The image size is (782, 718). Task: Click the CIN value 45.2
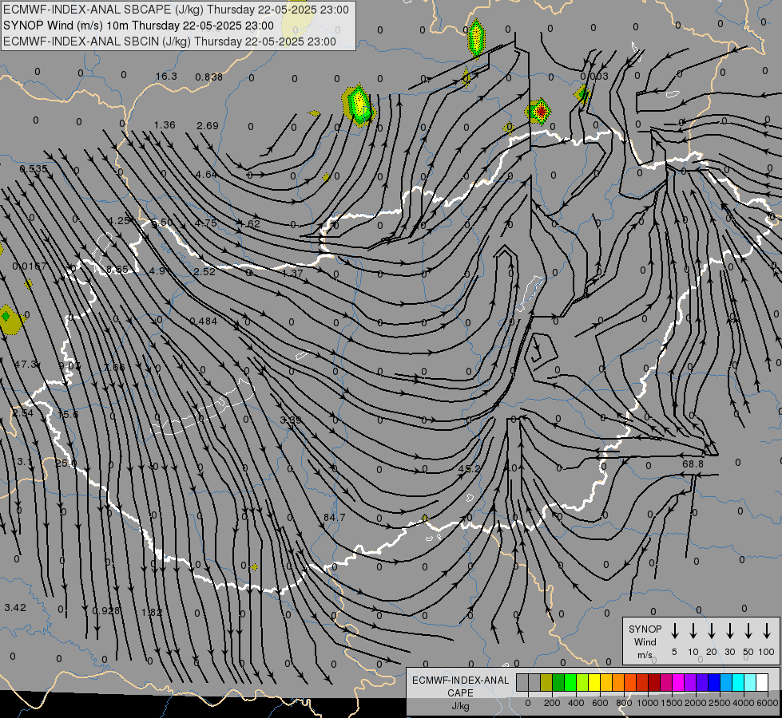tap(469, 468)
